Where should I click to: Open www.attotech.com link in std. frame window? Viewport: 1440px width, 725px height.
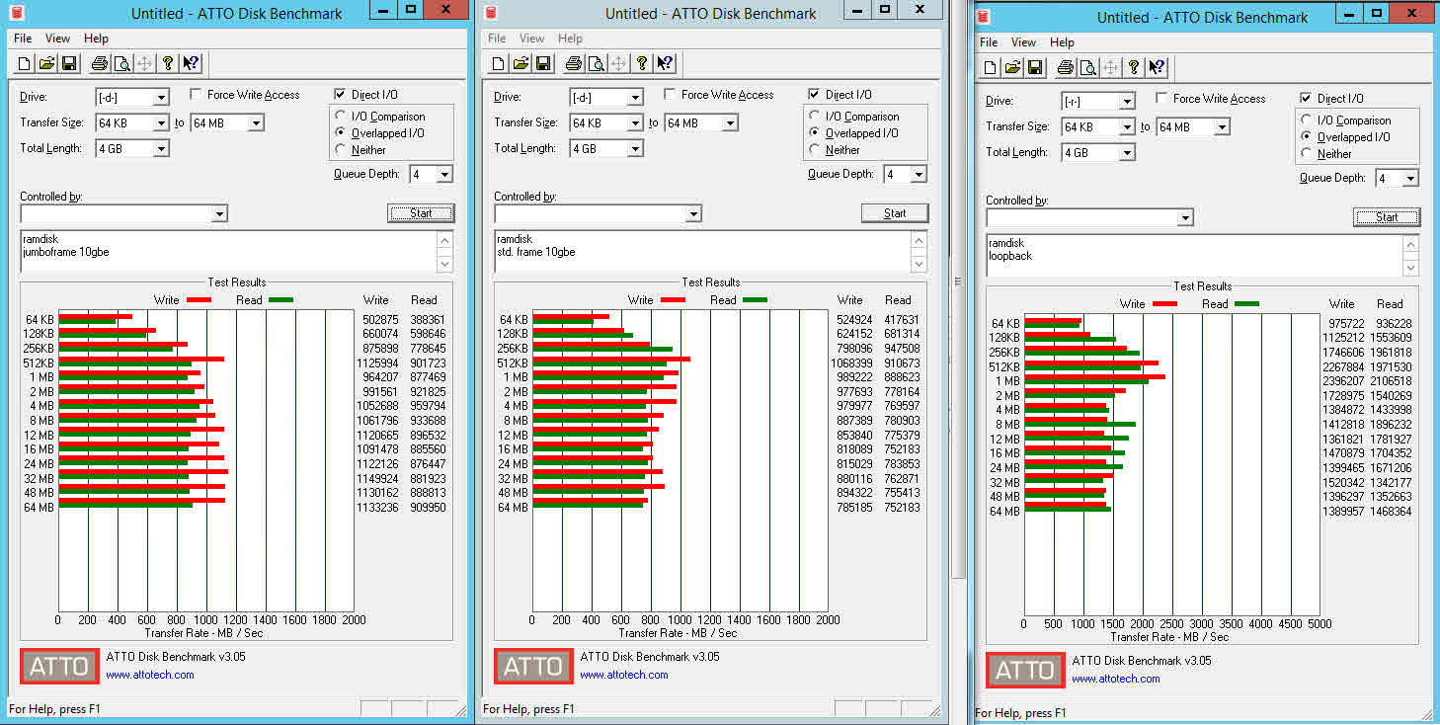pyautogui.click(x=624, y=676)
